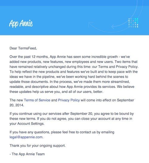
Task: Select the "- The App Annie Team" signature
Action: coord(27,154)
